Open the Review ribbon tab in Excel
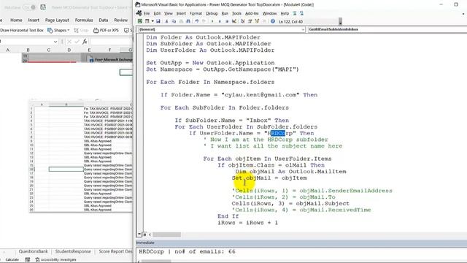Image resolution: width=467 pixels, height=263 pixels. 121,20
